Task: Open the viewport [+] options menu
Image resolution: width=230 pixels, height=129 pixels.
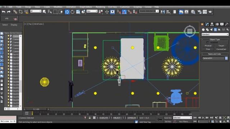Action: [26, 24]
